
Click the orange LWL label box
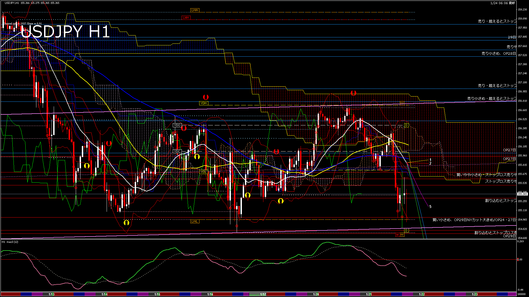tap(195, 221)
